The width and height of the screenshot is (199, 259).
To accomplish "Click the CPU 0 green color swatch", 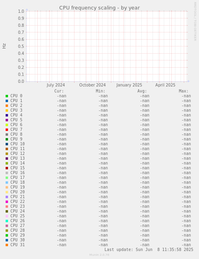I will (x=7, y=96).
